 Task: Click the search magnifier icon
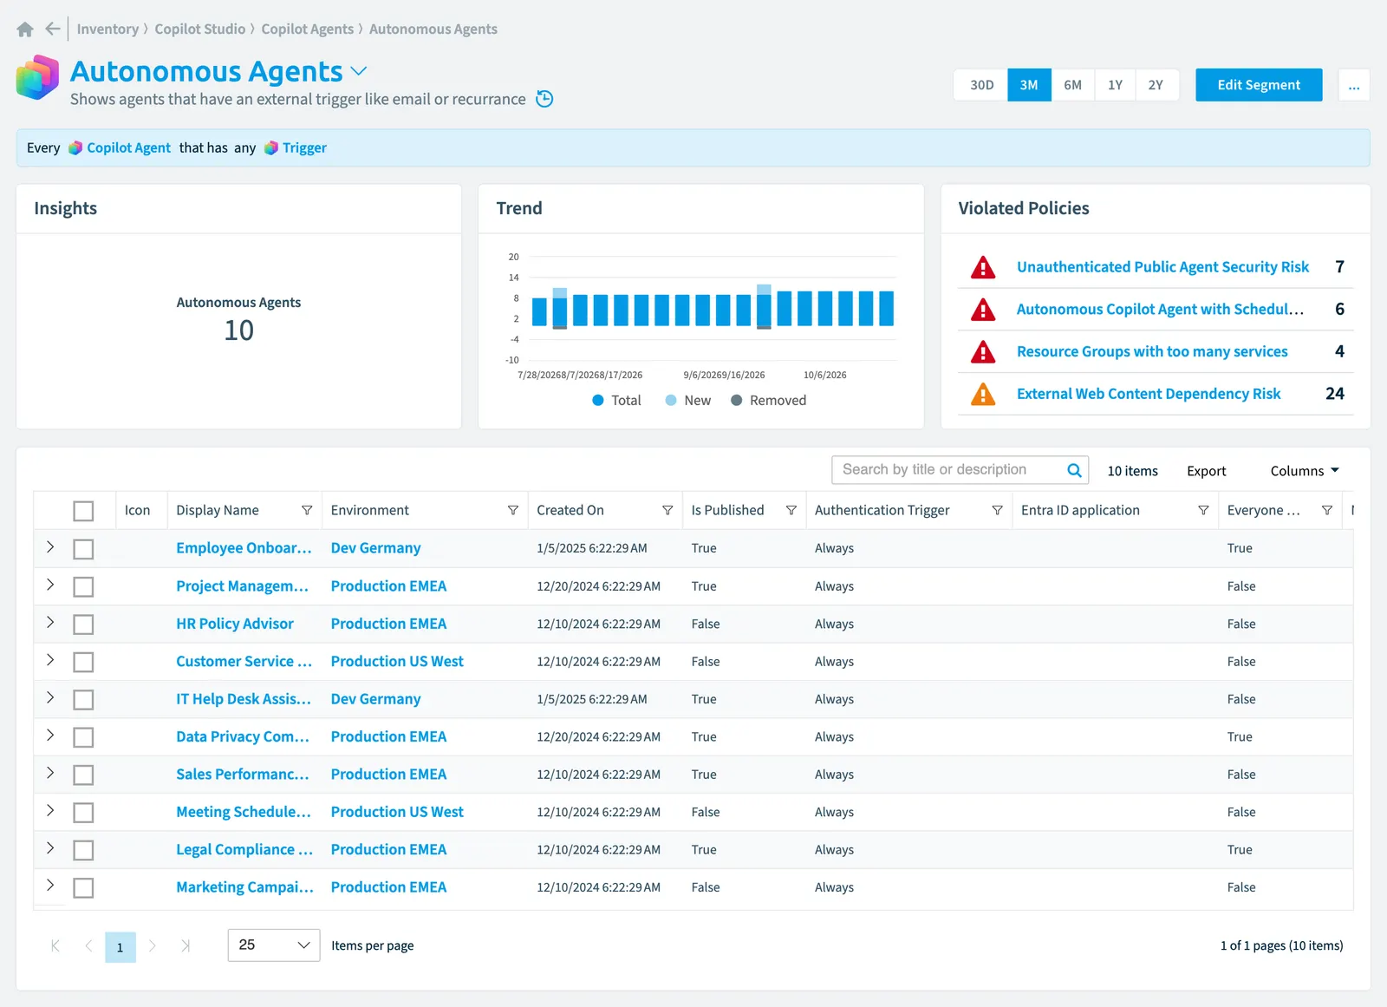[x=1074, y=470]
